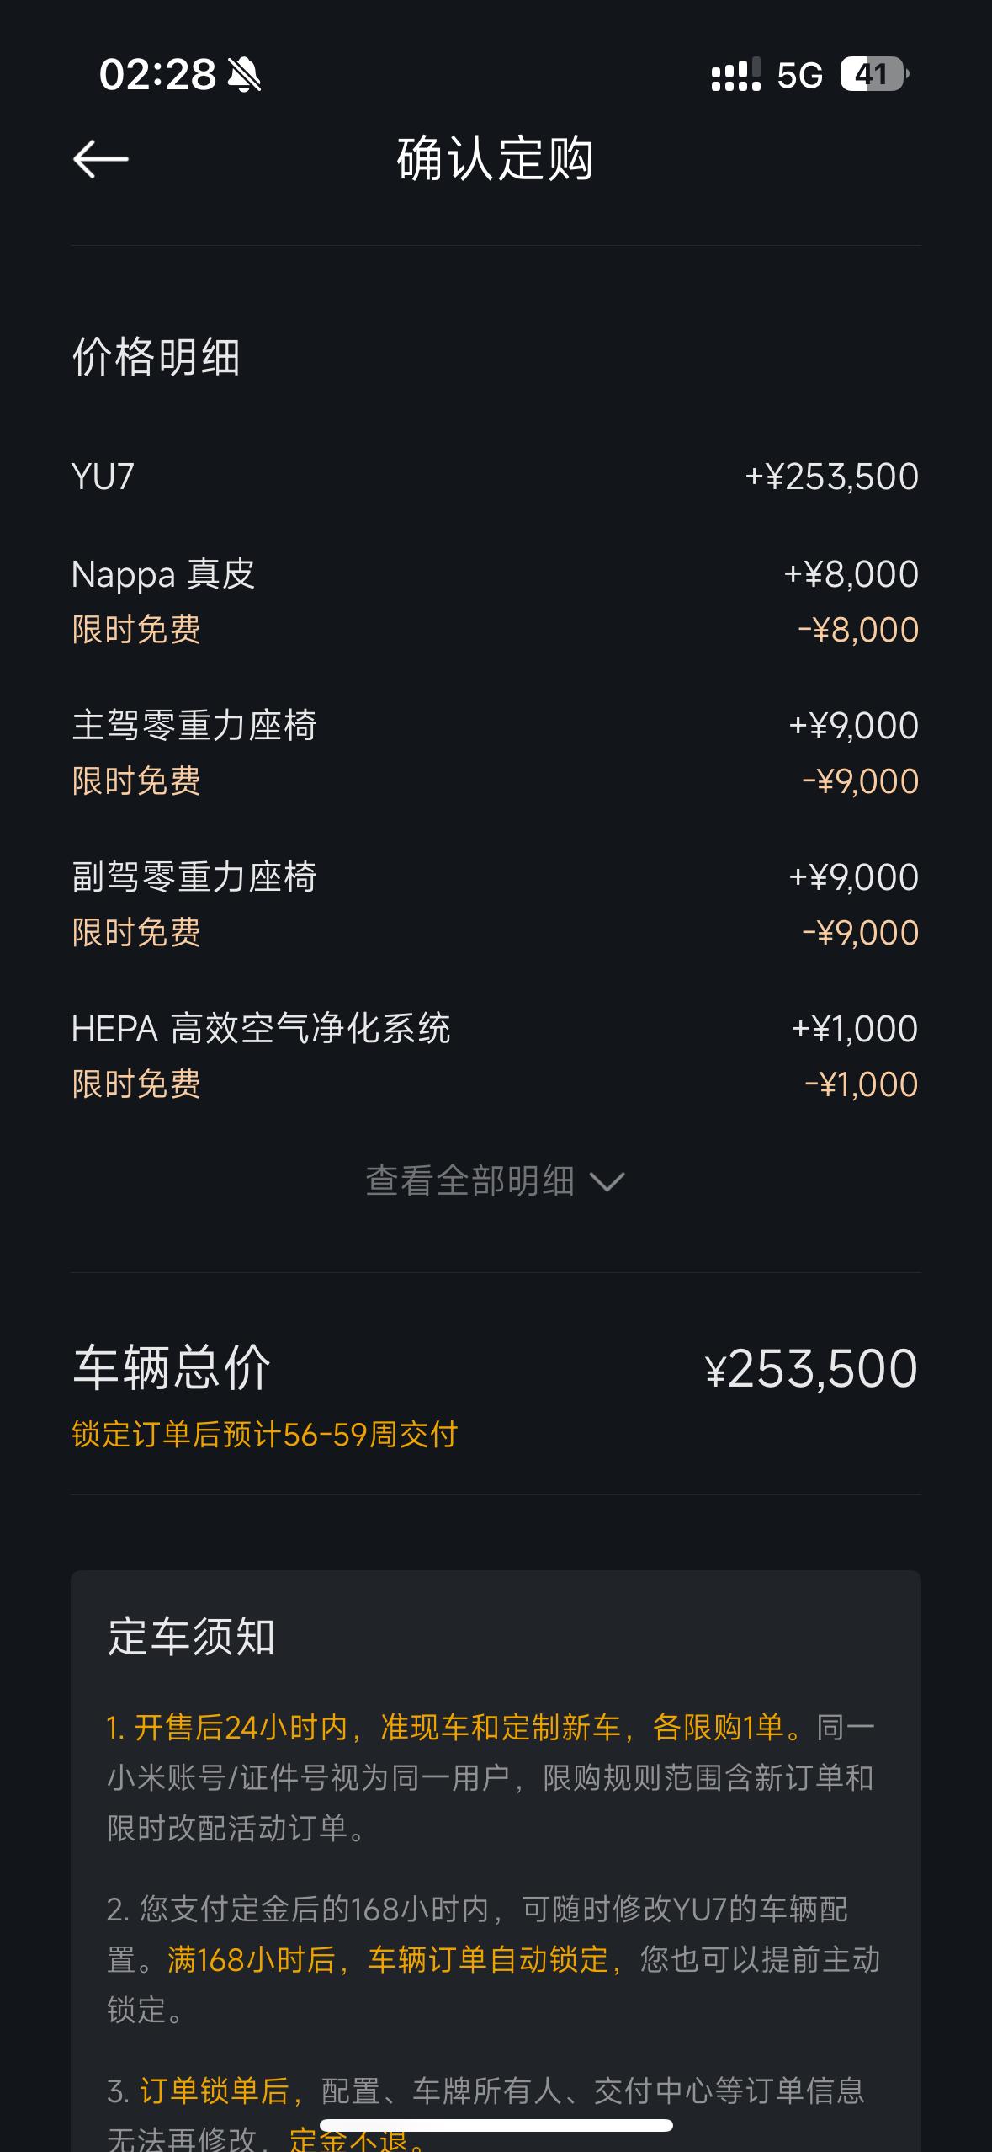Tap the 5G network indicator
This screenshot has width=992, height=2152.
point(799,76)
